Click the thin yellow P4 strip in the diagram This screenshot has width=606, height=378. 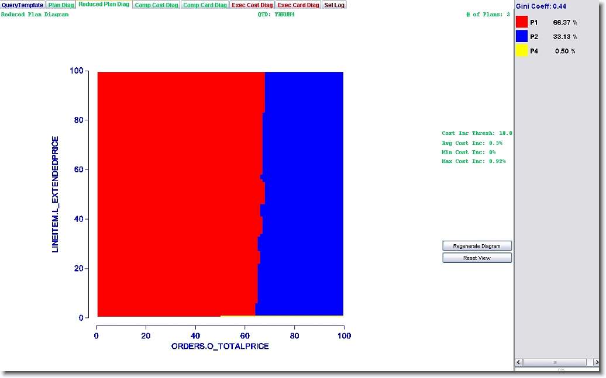pos(237,316)
